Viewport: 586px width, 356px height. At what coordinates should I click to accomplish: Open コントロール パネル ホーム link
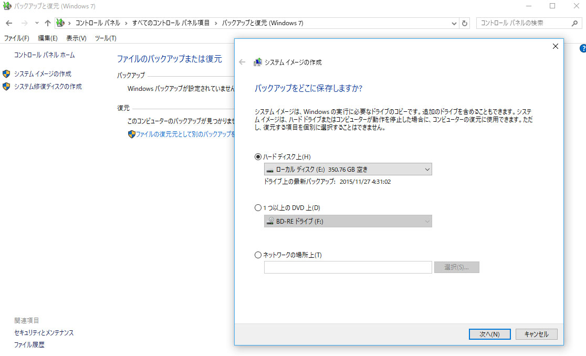click(x=45, y=55)
